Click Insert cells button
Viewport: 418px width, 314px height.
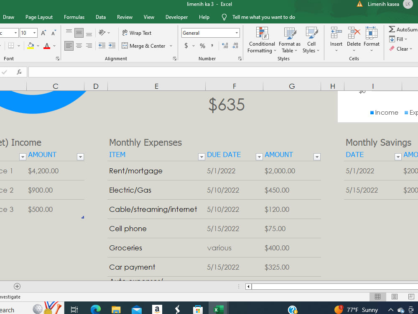click(x=336, y=39)
